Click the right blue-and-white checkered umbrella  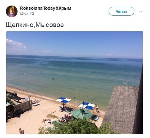87,105
